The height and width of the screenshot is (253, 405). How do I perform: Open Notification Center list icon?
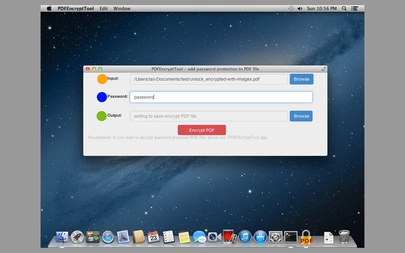[x=355, y=9]
